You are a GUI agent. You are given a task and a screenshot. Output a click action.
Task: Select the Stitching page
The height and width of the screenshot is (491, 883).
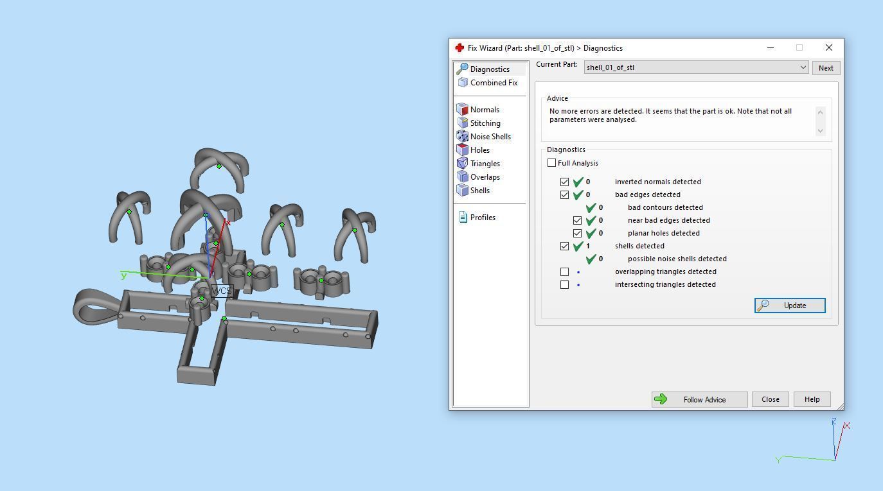tap(485, 123)
